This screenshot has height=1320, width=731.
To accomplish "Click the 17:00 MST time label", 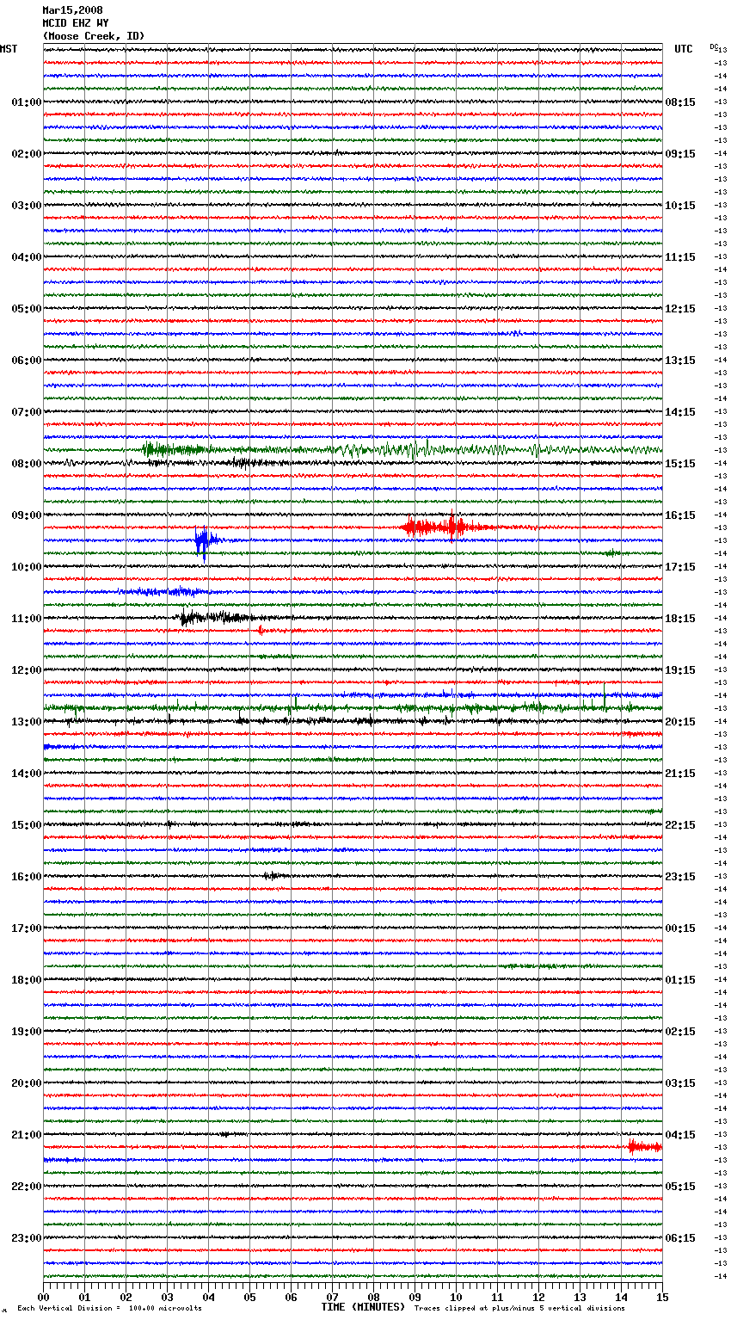I will (26, 928).
